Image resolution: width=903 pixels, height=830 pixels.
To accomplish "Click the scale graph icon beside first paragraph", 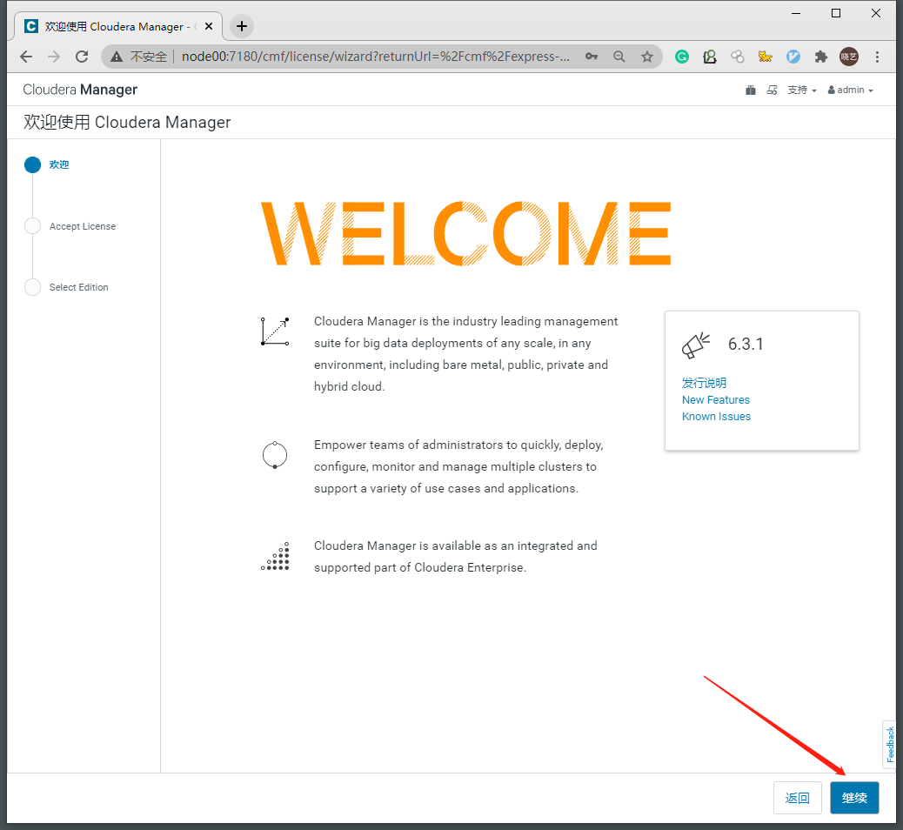I will click(x=275, y=331).
